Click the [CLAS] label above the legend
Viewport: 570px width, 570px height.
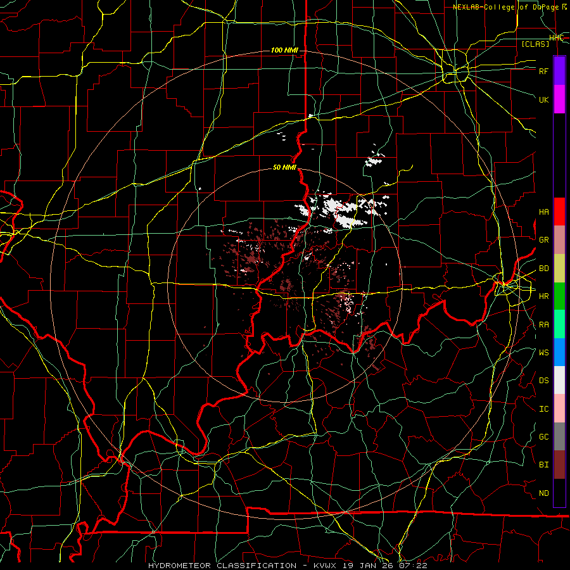click(x=535, y=44)
